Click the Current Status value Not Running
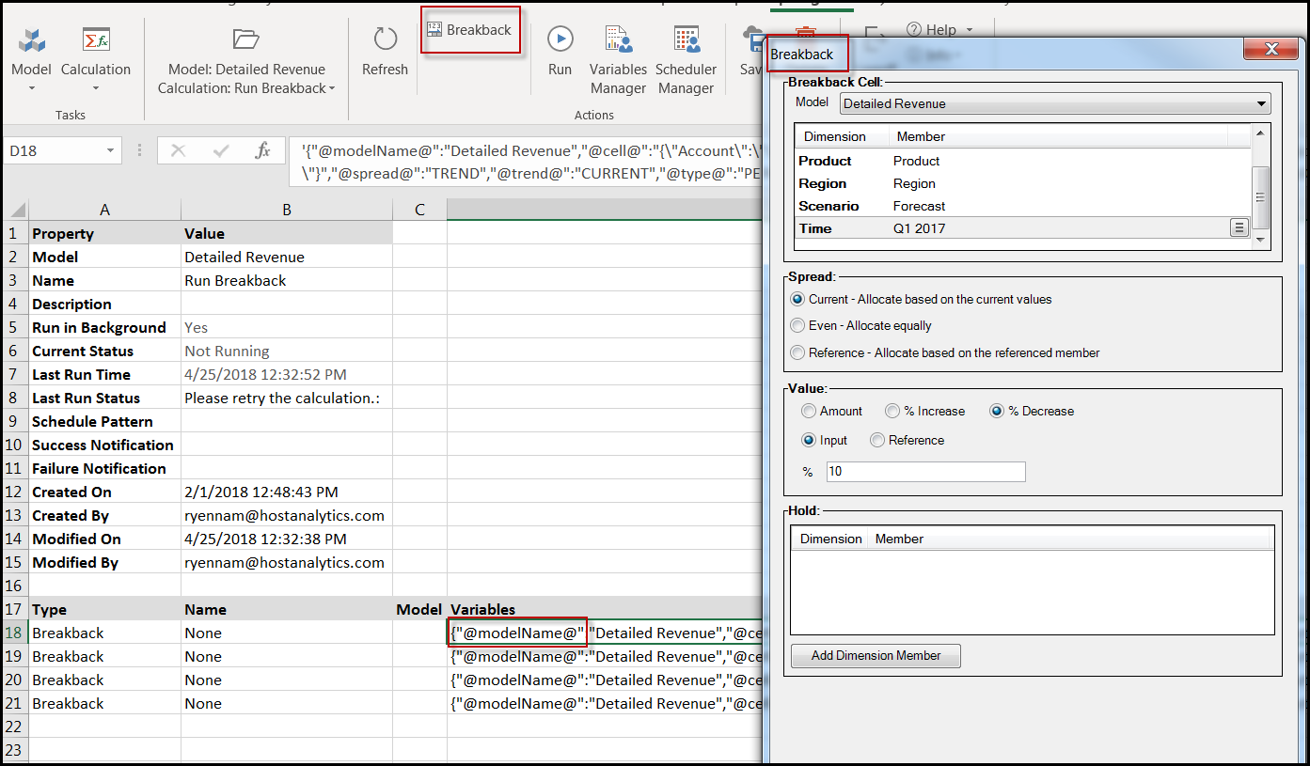The width and height of the screenshot is (1310, 766). tap(287, 351)
